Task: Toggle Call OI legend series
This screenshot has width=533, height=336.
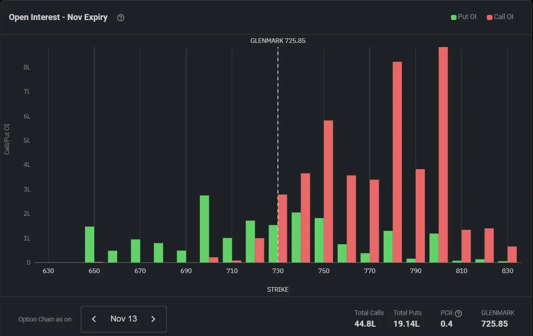Action: (500, 17)
